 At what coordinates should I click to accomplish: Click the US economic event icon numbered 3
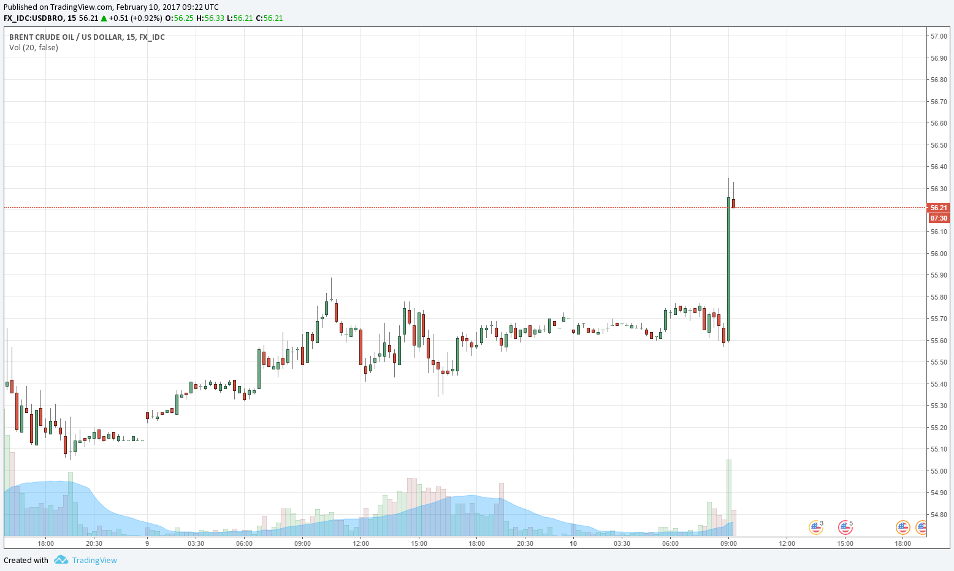pyautogui.click(x=816, y=527)
